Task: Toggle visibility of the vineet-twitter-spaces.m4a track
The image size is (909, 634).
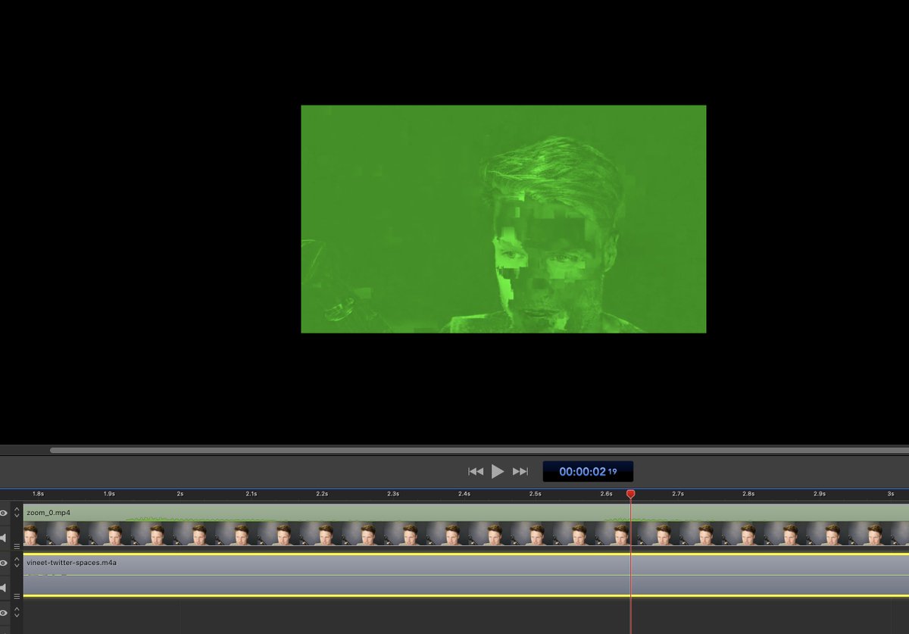Action: (x=4, y=563)
